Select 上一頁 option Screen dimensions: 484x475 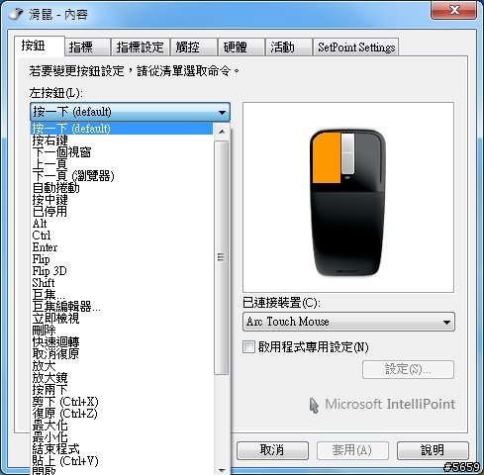[122, 164]
